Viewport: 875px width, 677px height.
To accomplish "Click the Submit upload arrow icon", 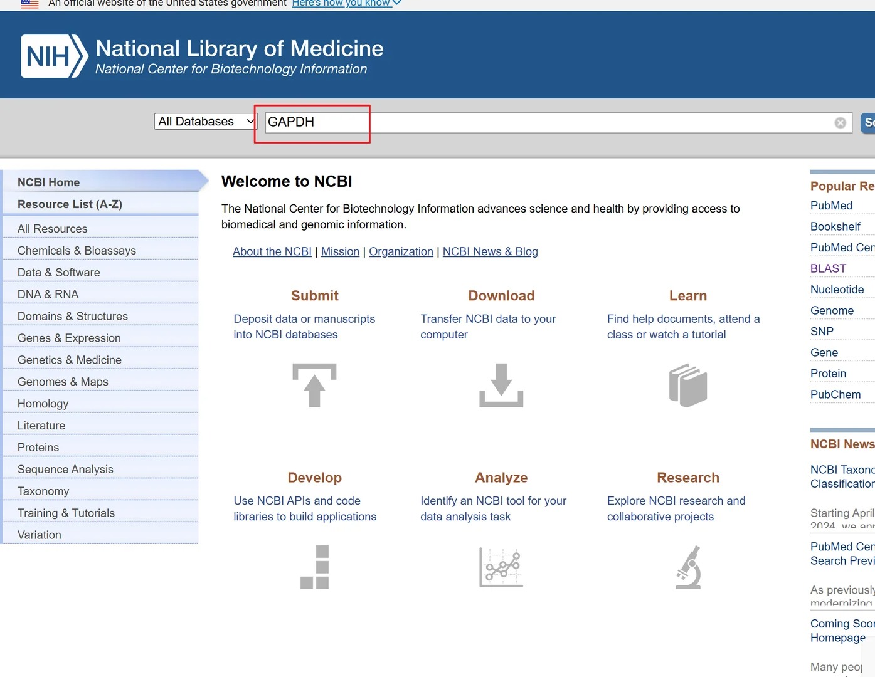I will tap(314, 385).
